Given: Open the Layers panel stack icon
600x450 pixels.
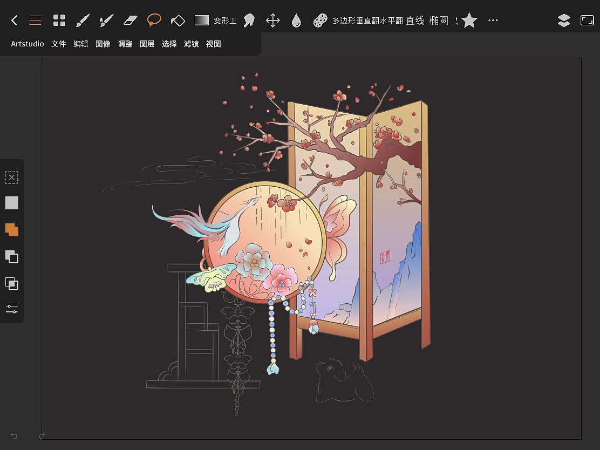Looking at the screenshot, I should [564, 21].
